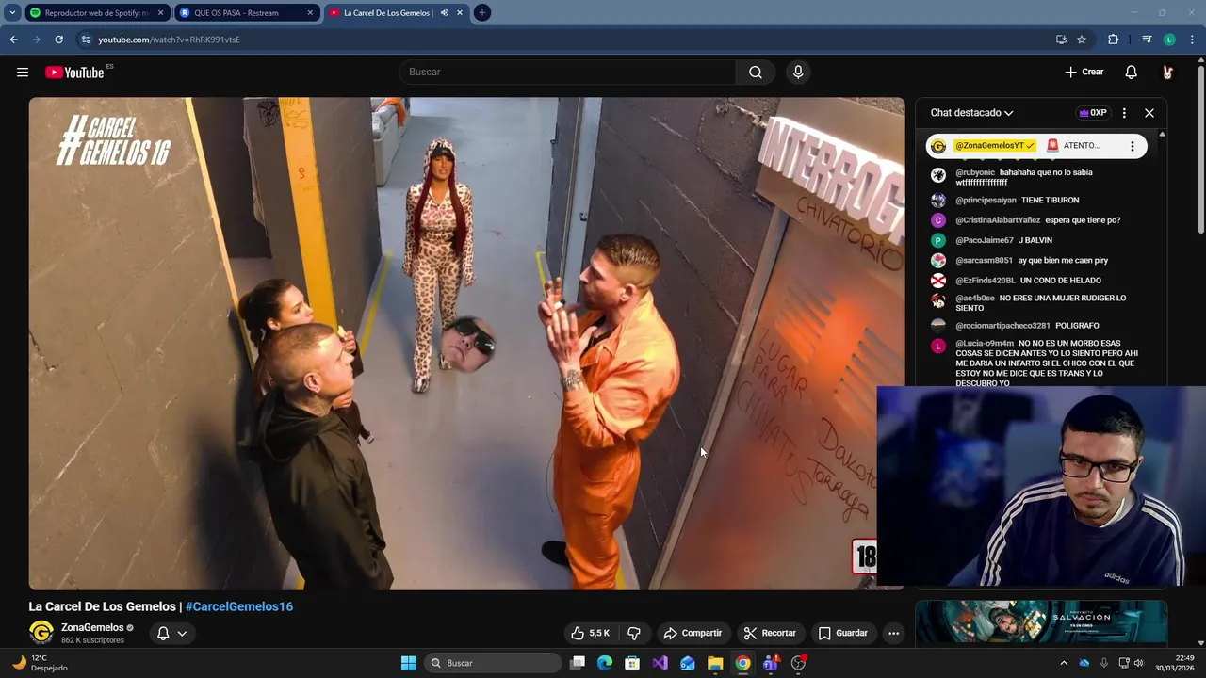
Task: Open the Chrome three-dot menu
Action: tap(1192, 40)
